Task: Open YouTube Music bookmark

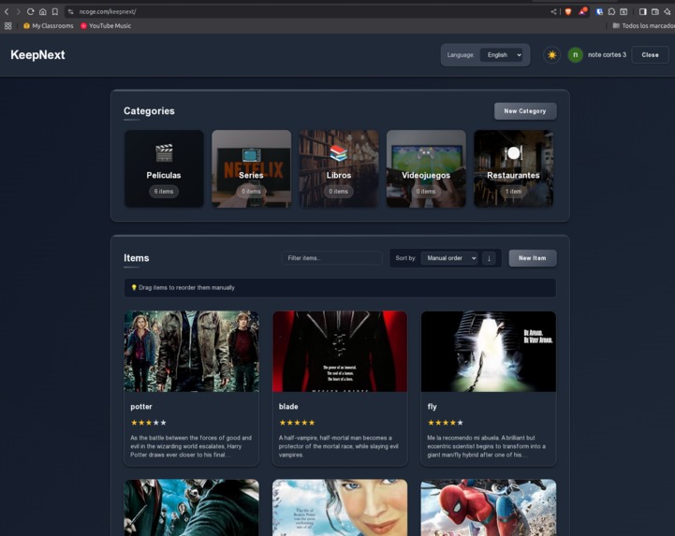Action: tap(106, 26)
